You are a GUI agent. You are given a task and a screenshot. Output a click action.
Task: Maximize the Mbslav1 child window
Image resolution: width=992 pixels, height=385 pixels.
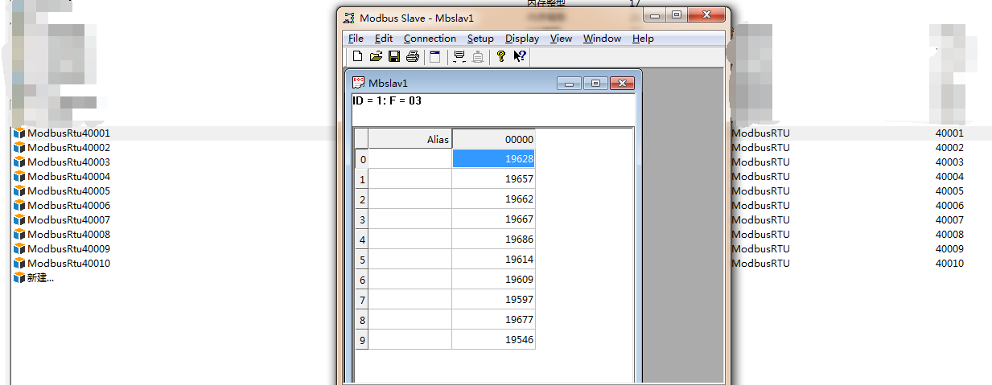click(x=595, y=83)
